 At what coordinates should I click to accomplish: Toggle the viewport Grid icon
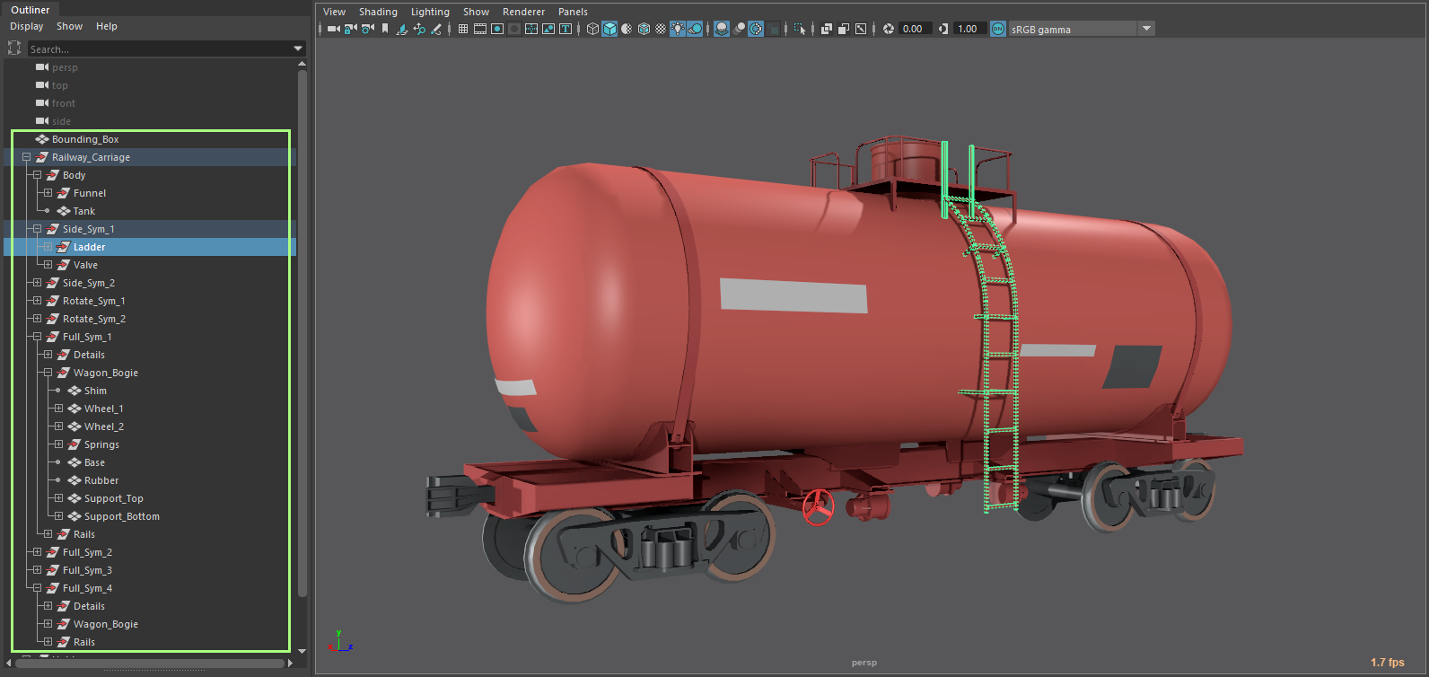tap(463, 29)
